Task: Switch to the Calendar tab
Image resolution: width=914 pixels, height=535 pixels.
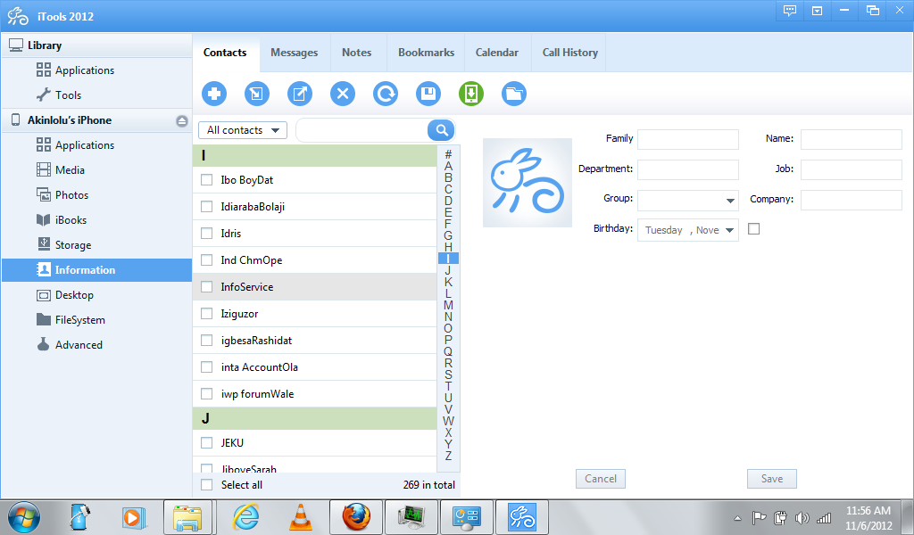Action: click(x=496, y=53)
